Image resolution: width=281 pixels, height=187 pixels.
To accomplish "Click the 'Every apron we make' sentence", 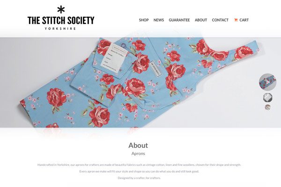I will tap(139, 172).
